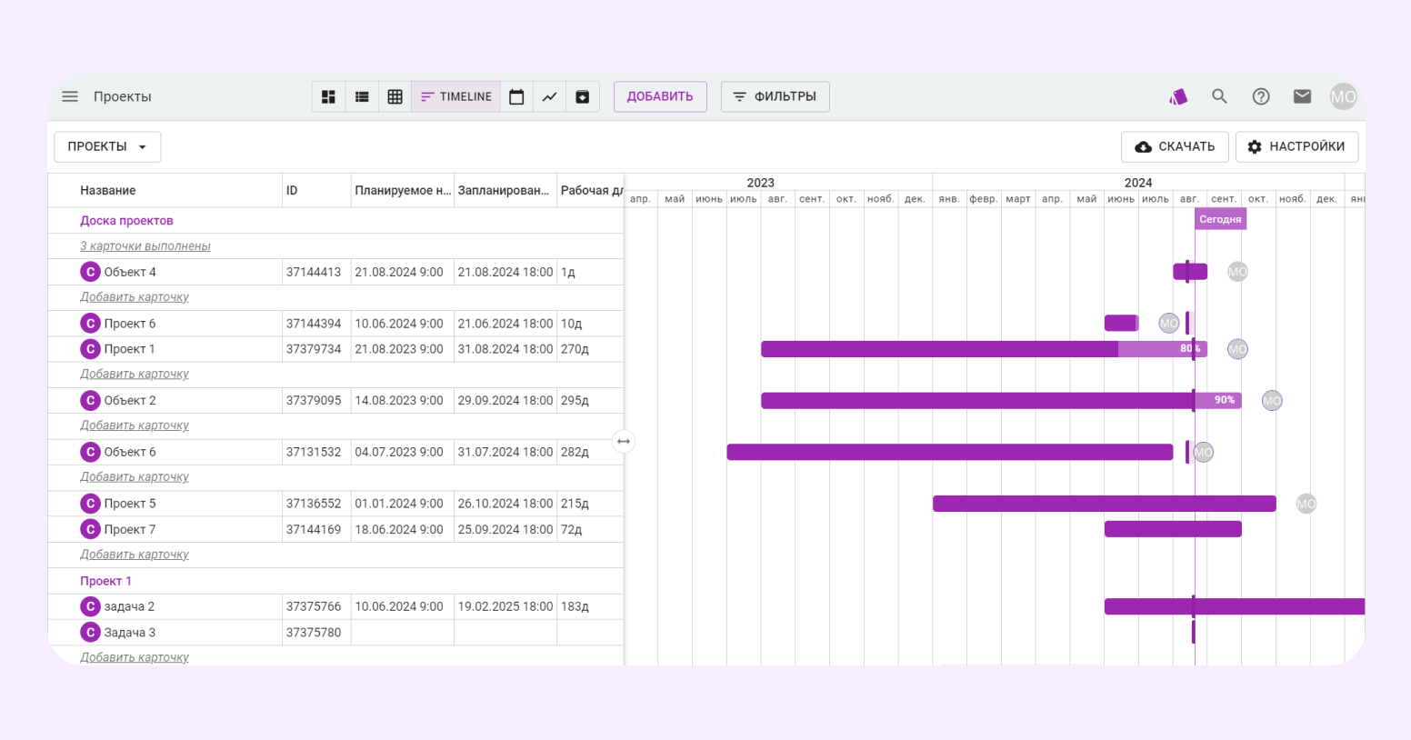Switch to table grid view icon

coord(395,96)
